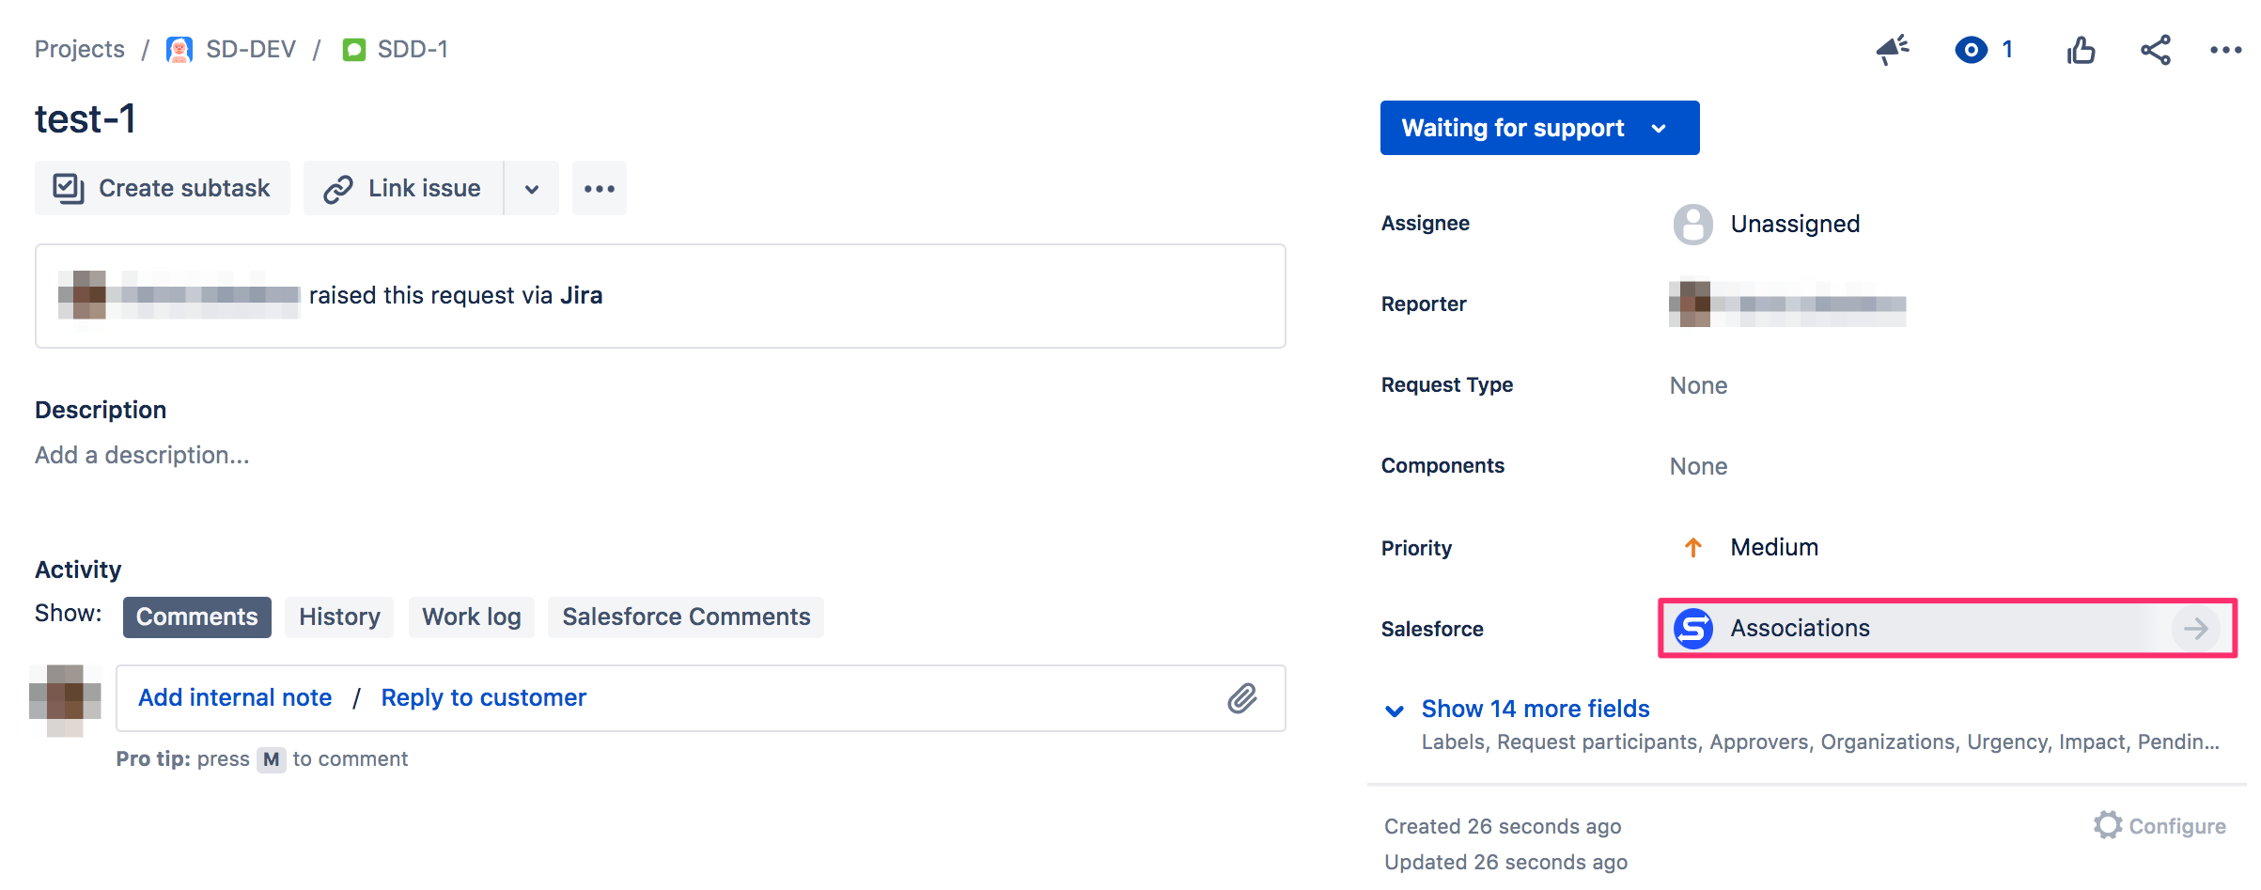Screen dimensions: 2261x890
Task: Toggle the watch issue eye icon
Action: pos(1971,50)
